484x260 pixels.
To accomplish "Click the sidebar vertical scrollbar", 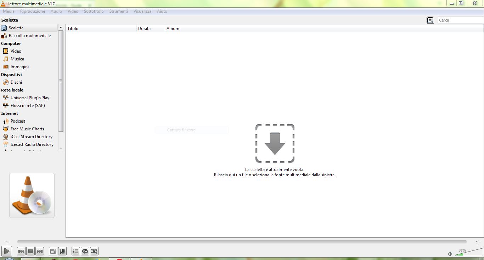I will pos(61,81).
